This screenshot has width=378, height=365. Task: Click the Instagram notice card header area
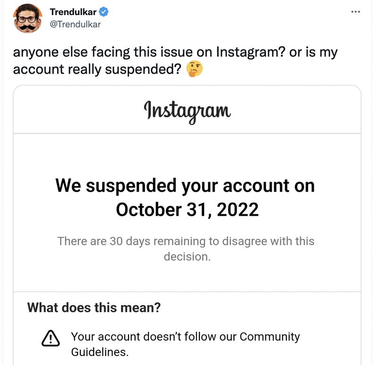188,109
